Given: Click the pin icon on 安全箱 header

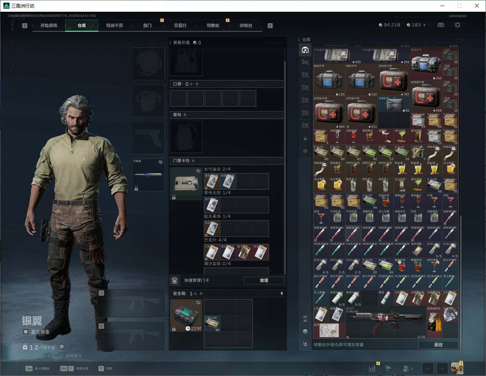Looking at the screenshot, I should (x=281, y=293).
